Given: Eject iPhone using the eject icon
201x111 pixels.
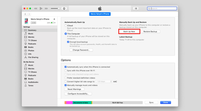Looking at the screenshot, I should (x=54, y=19).
